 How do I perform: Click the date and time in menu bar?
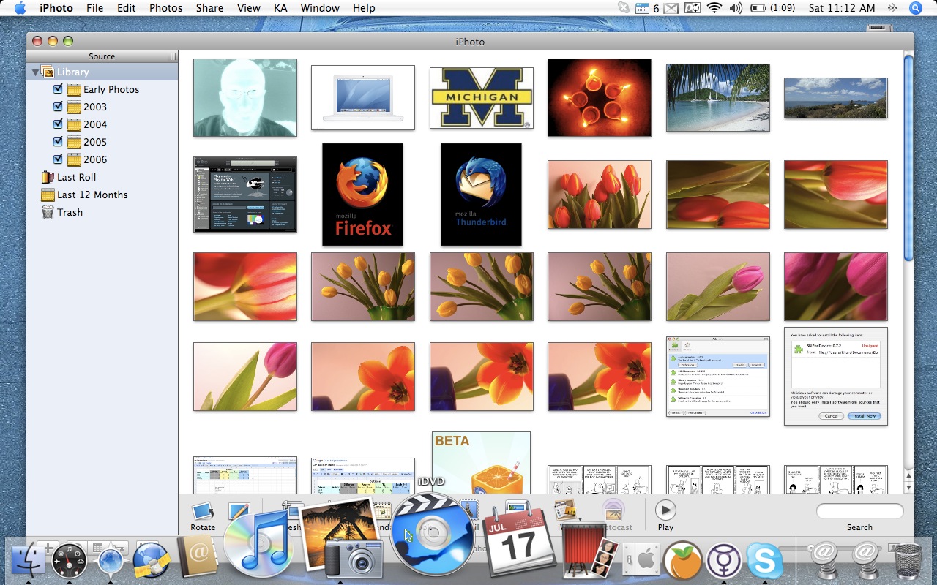(842, 8)
